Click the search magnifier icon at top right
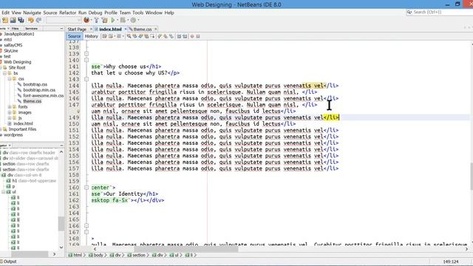This screenshot has height=266, width=473. pyautogui.click(x=409, y=12)
